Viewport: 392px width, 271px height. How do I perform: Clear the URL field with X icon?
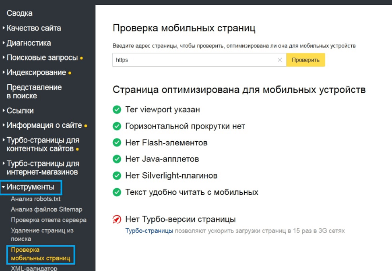point(280,60)
